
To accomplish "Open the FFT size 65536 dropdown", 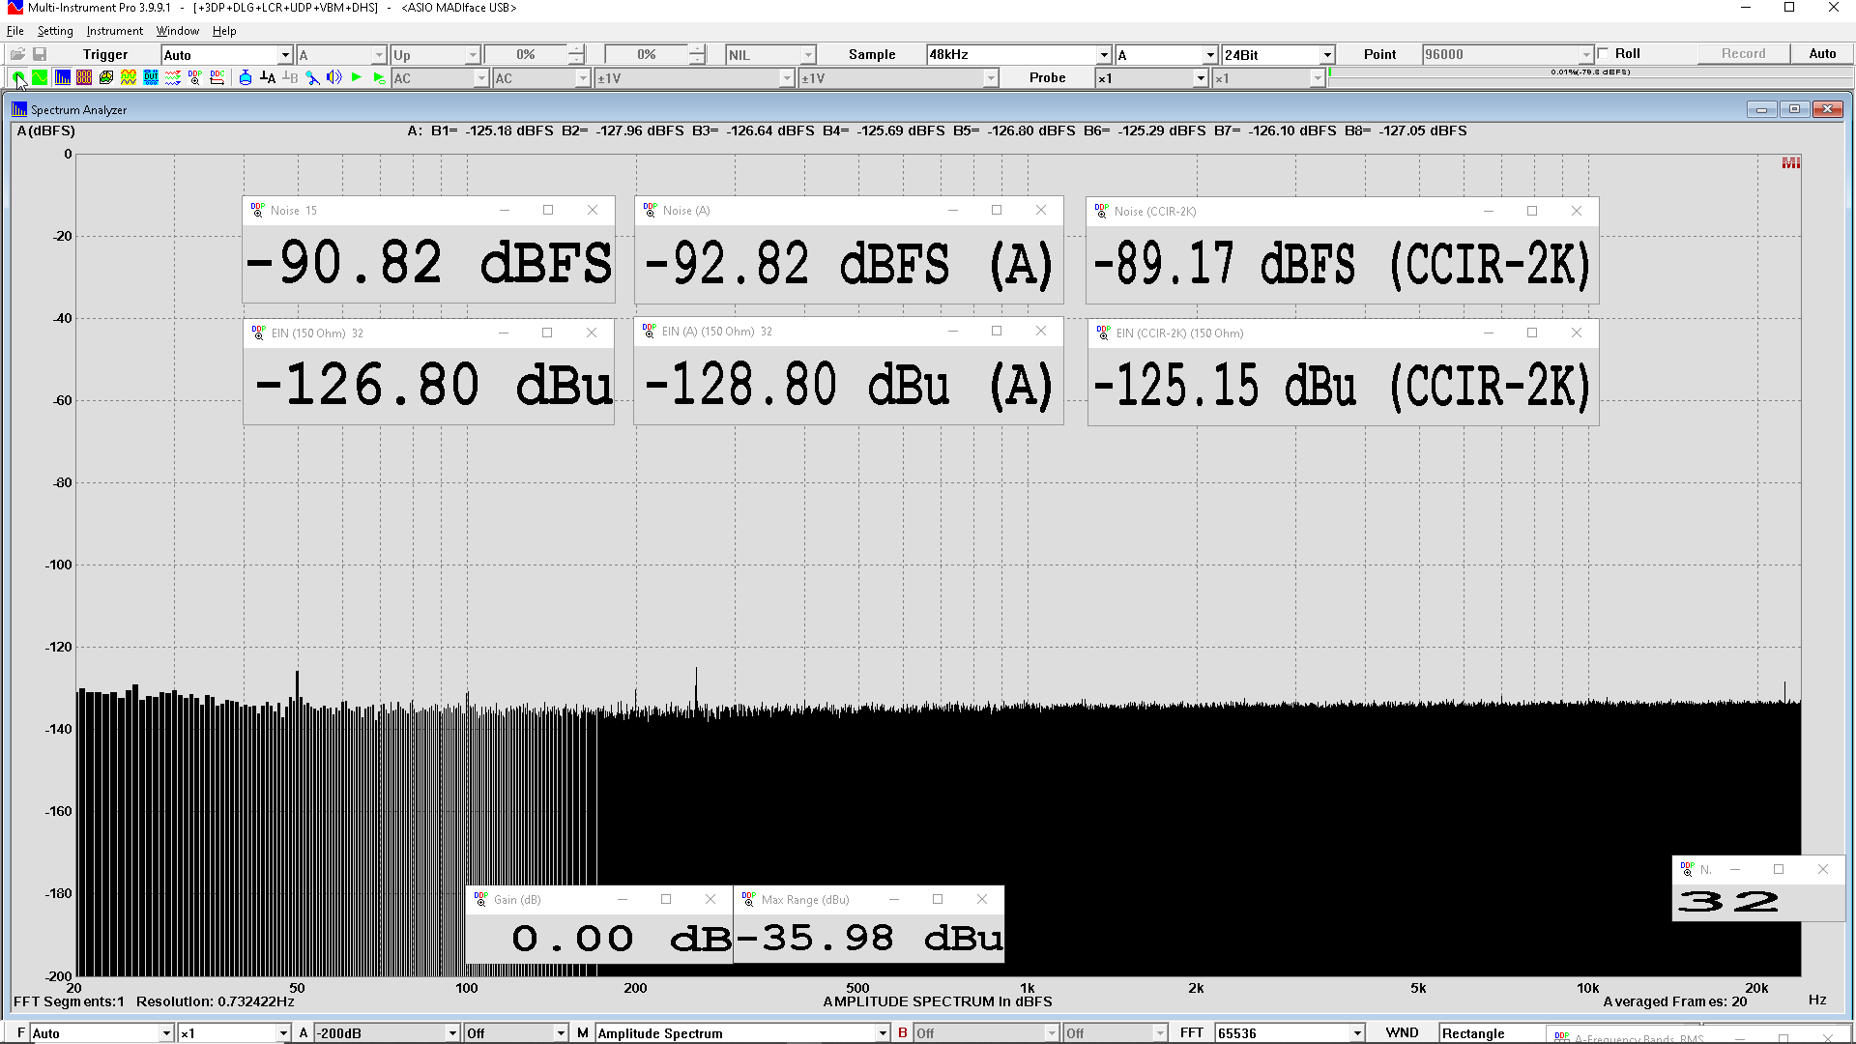I will pyautogui.click(x=1357, y=1033).
